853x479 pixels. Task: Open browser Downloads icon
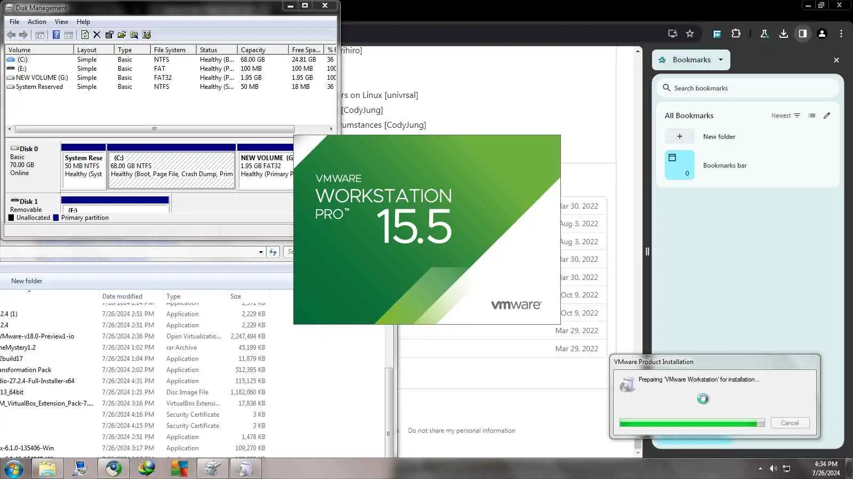pyautogui.click(x=783, y=34)
